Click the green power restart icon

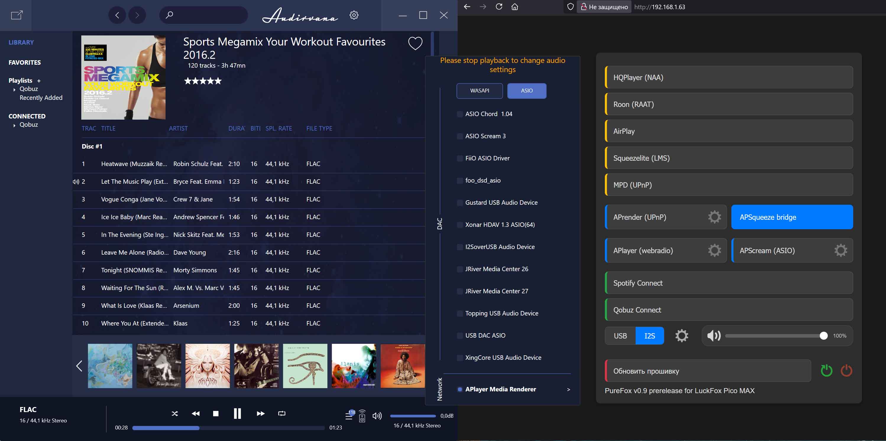click(826, 370)
